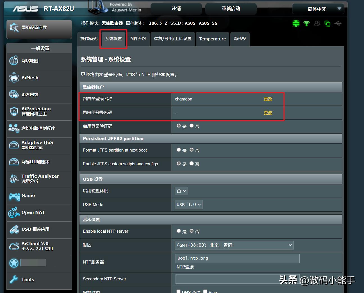Click the 重新启动 reboot button
364x293 pixels.
click(x=231, y=9)
